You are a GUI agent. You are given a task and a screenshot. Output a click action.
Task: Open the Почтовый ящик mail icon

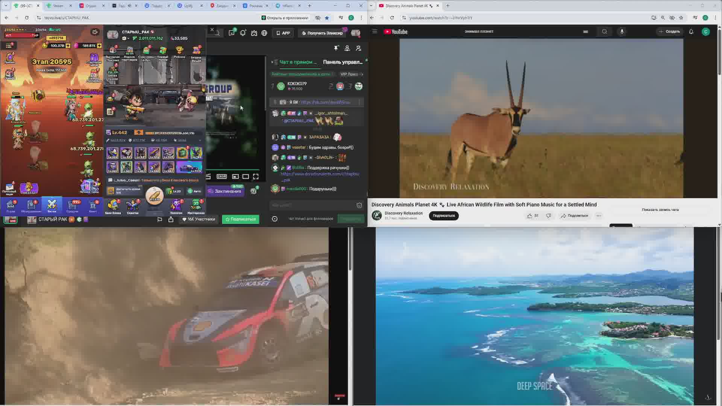pos(9,189)
